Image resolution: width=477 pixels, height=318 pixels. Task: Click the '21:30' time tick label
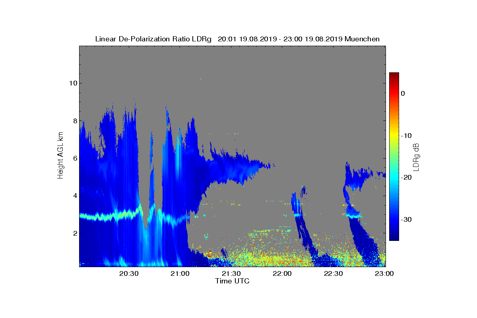231,274
